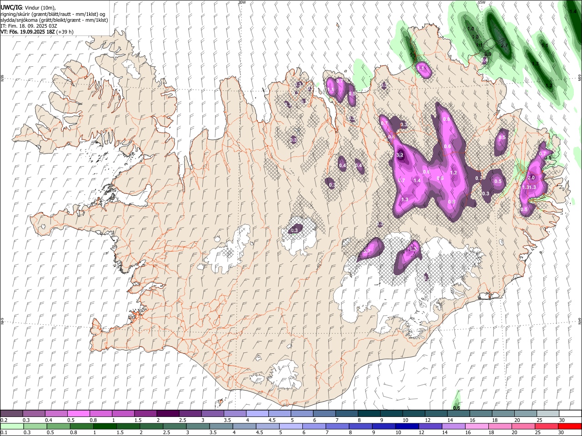Click the 0.4 label in the upper legend
This screenshot has width=582, height=436.
click(x=49, y=420)
